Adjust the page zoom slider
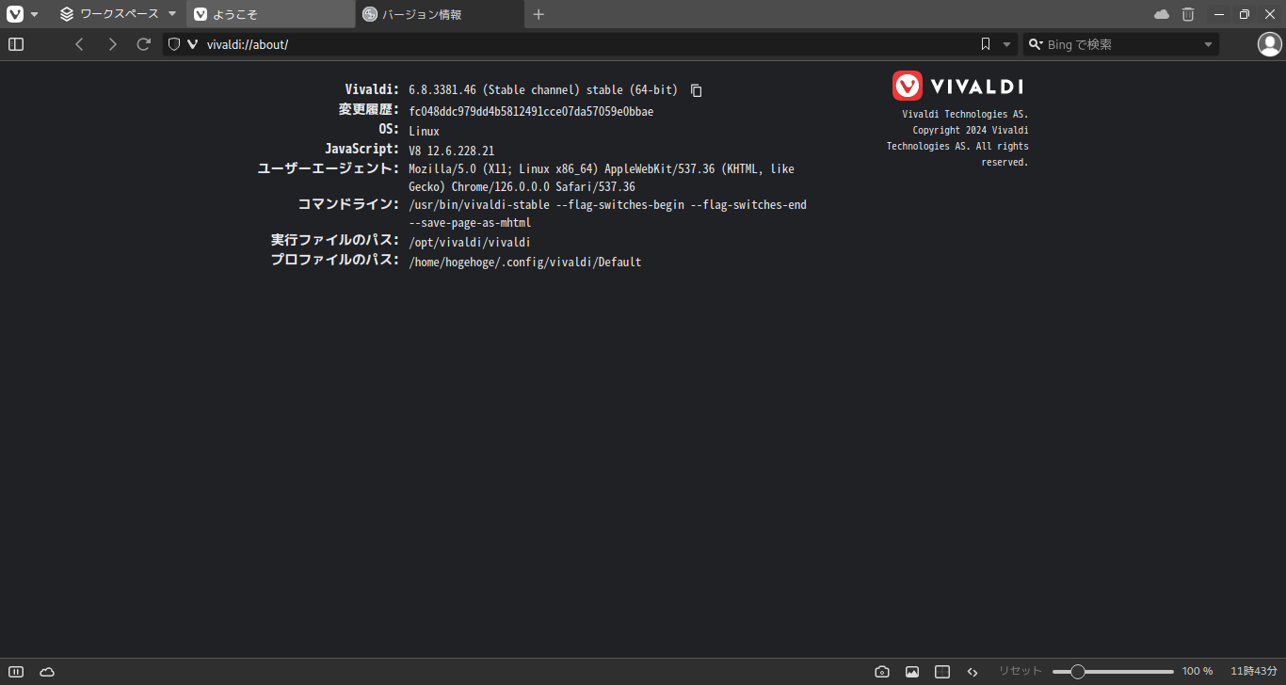 coord(1113,671)
